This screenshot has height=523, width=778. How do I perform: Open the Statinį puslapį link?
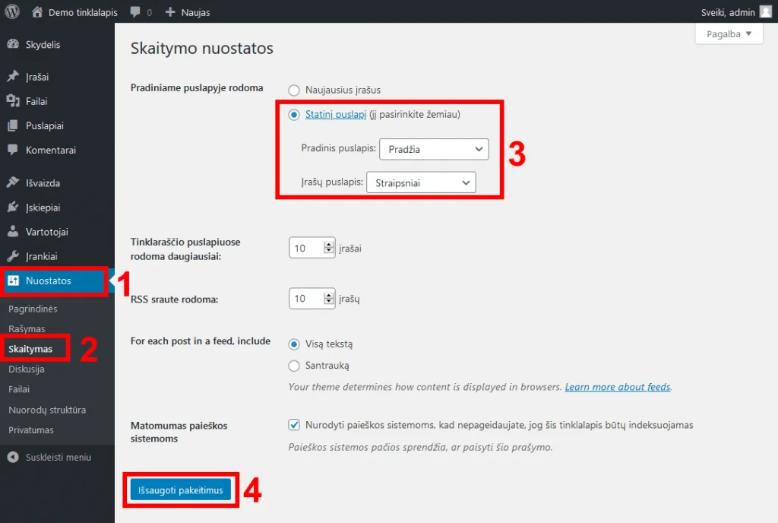(x=335, y=115)
